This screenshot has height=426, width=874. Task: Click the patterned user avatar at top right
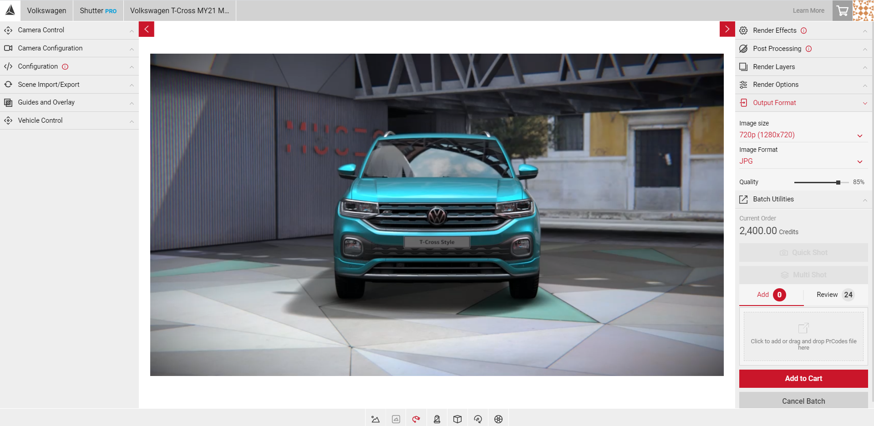863,10
